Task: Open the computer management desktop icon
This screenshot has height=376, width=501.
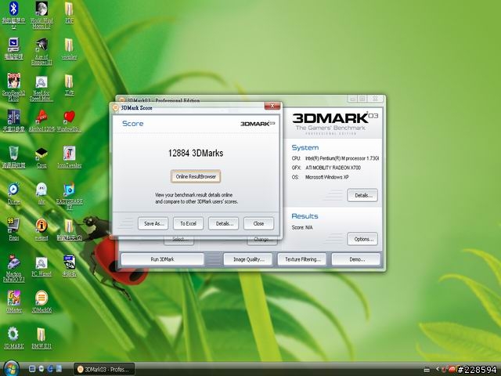Action: 13,49
